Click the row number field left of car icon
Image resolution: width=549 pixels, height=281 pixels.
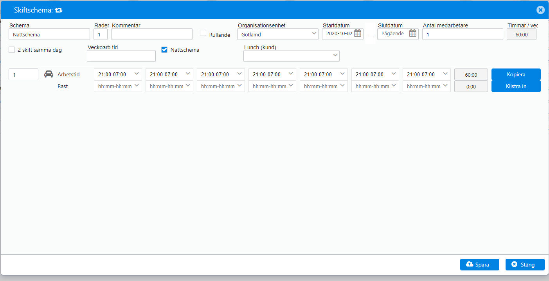[x=23, y=74]
